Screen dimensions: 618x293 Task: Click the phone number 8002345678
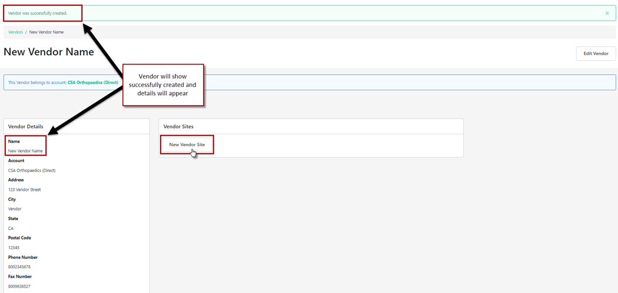pyautogui.click(x=19, y=267)
